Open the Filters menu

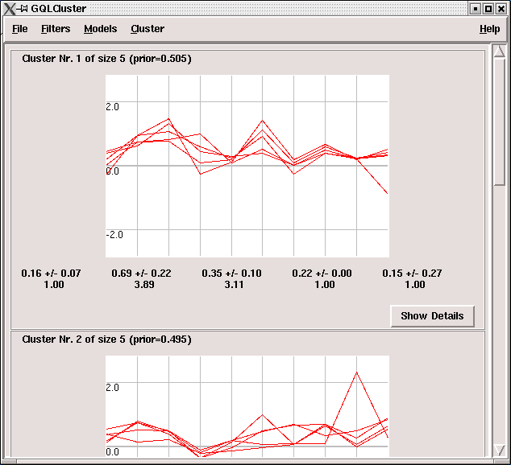point(56,29)
